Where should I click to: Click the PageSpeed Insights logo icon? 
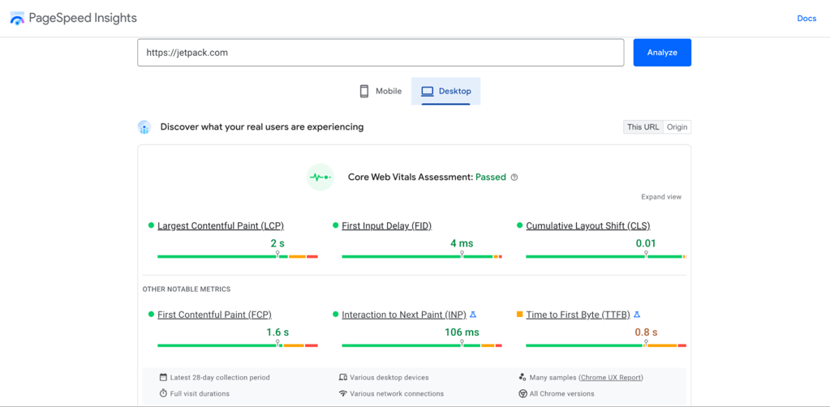pos(17,18)
